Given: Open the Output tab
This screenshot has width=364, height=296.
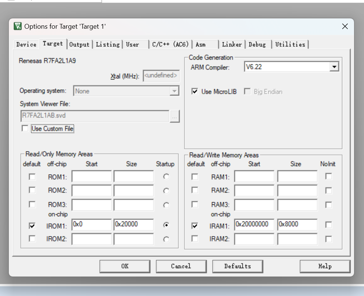Looking at the screenshot, I should tap(79, 44).
